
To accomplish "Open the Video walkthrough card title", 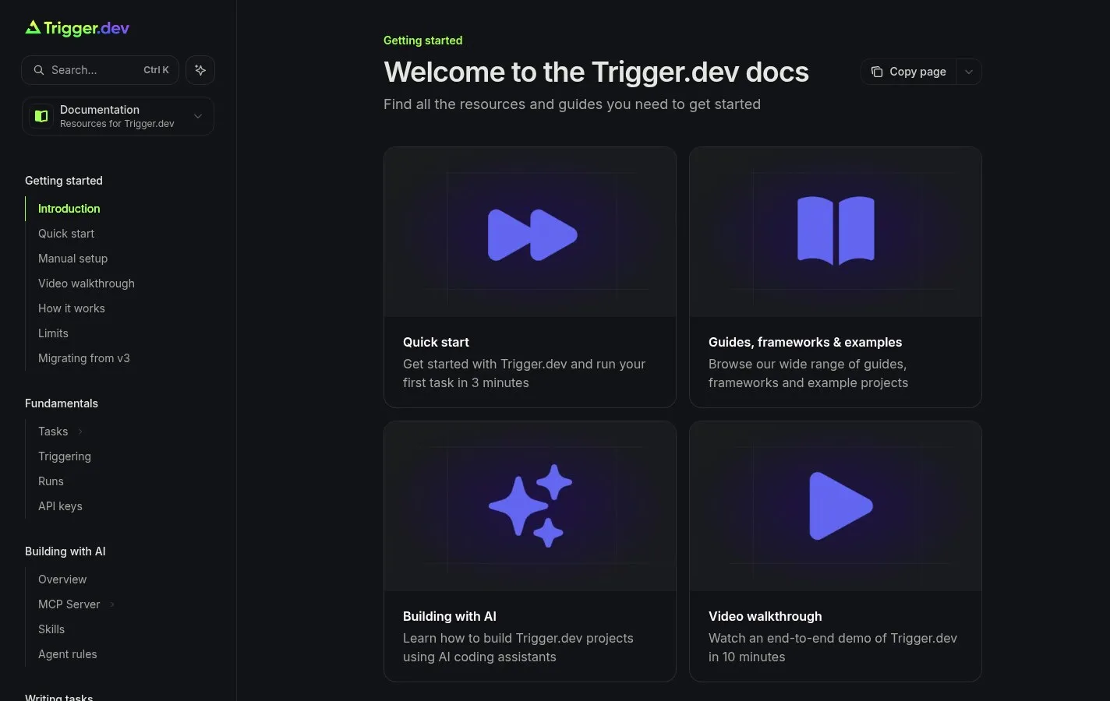I will pyautogui.click(x=765, y=616).
